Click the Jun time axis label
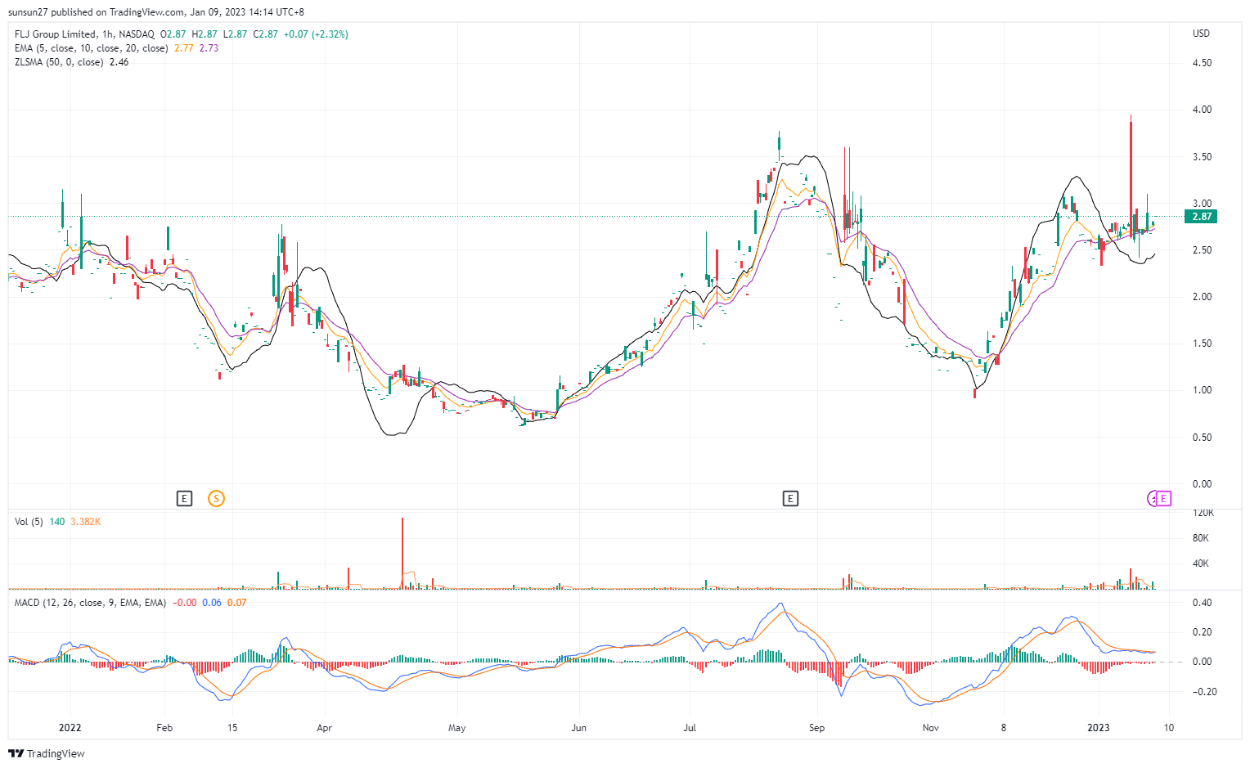 point(578,727)
